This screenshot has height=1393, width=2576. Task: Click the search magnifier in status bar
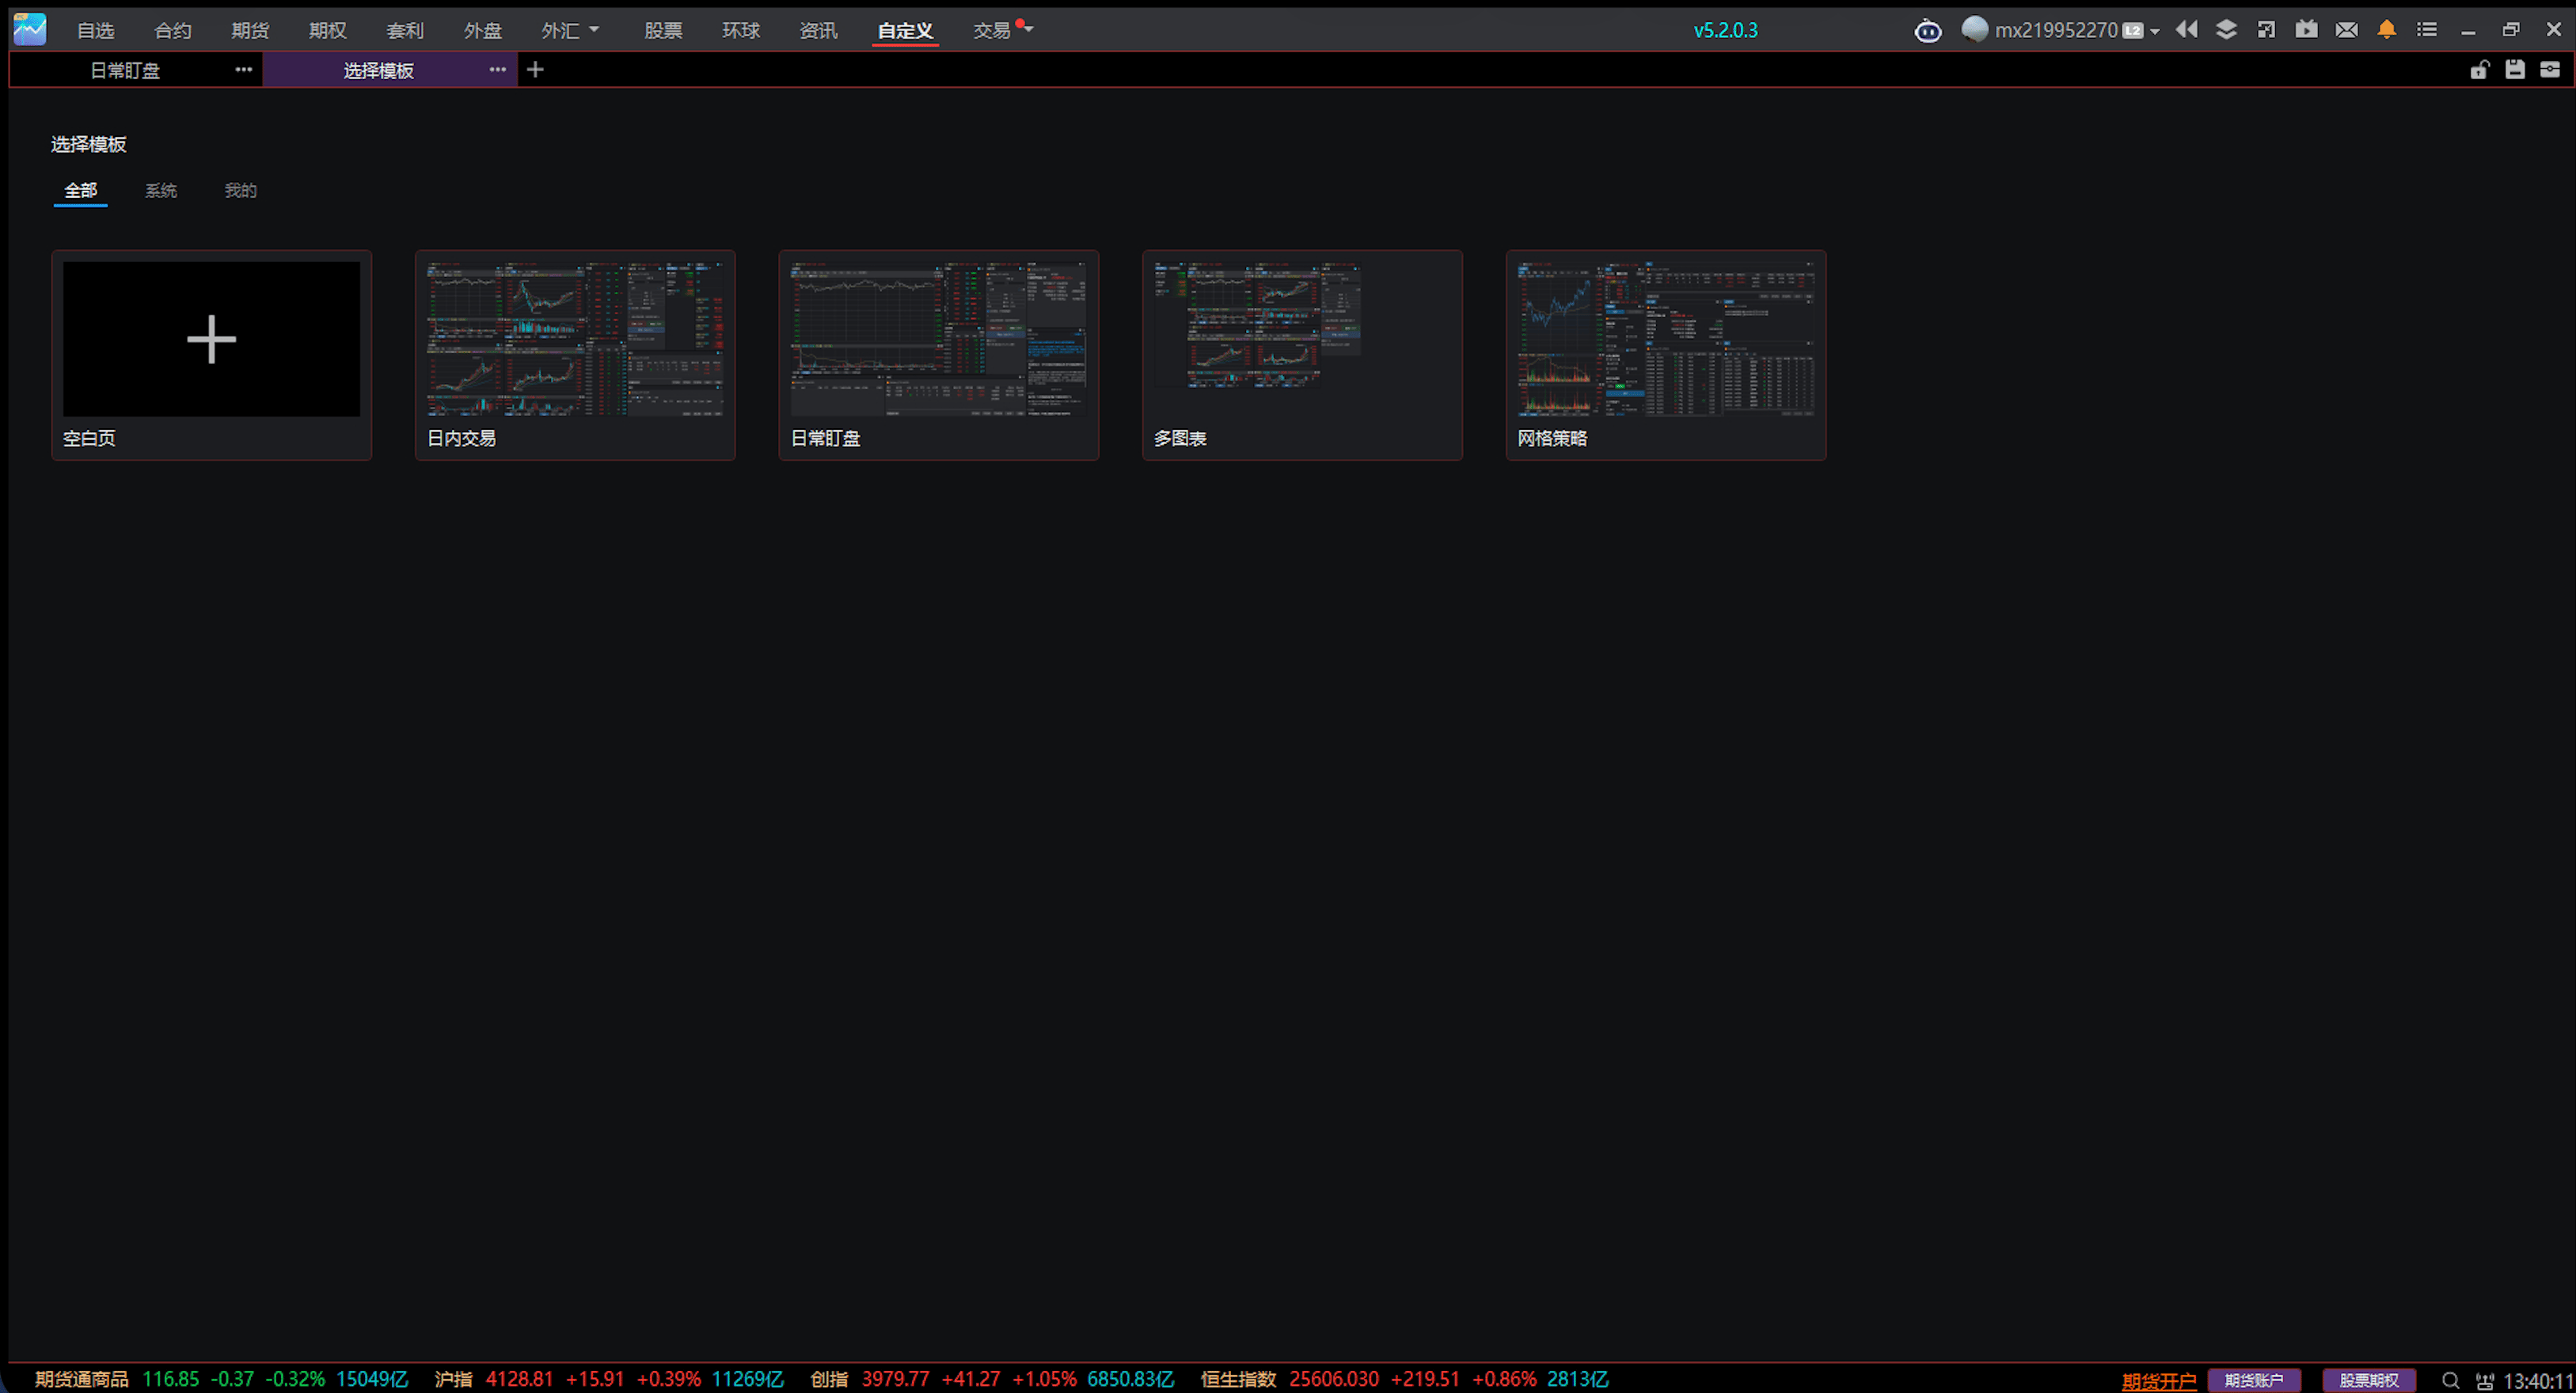click(x=2449, y=1380)
